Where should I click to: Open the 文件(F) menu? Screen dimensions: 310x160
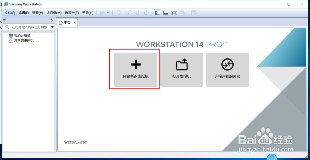click(10, 13)
